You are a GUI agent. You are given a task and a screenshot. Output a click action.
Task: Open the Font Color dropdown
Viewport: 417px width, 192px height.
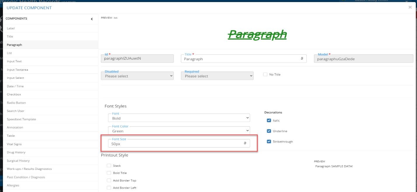click(179, 131)
